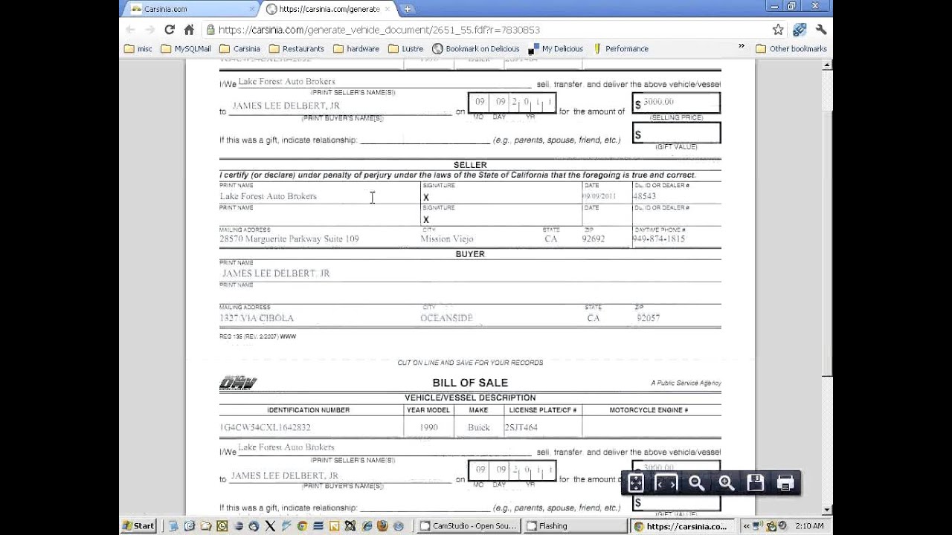Click the address 28570 Marguerite Parkway Suite 109
Screen dimensions: 952x535
pos(289,239)
